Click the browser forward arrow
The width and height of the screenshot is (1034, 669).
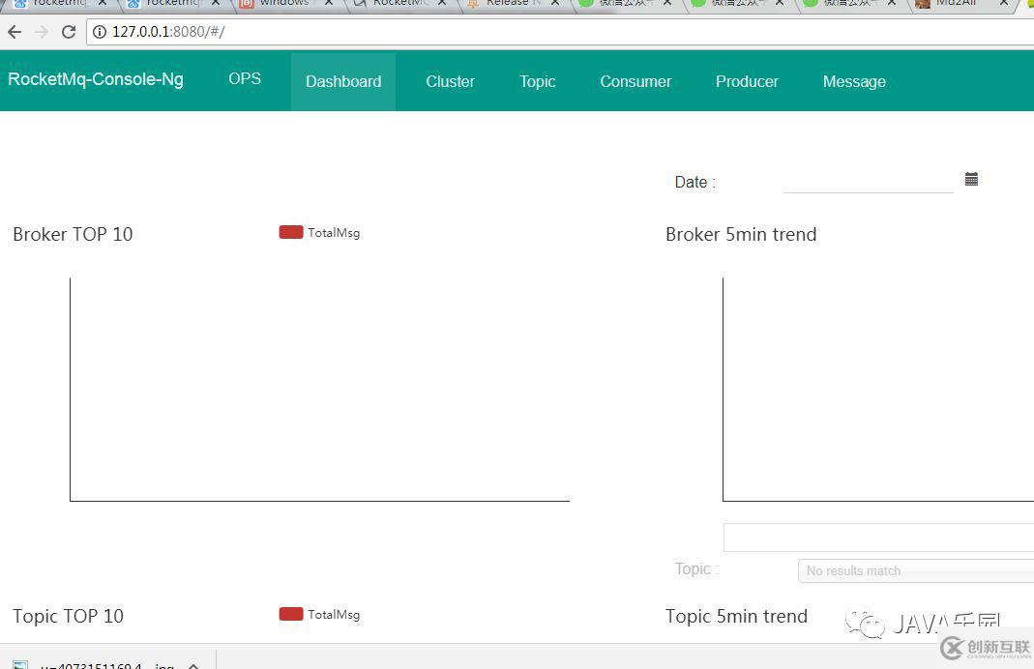[42, 32]
